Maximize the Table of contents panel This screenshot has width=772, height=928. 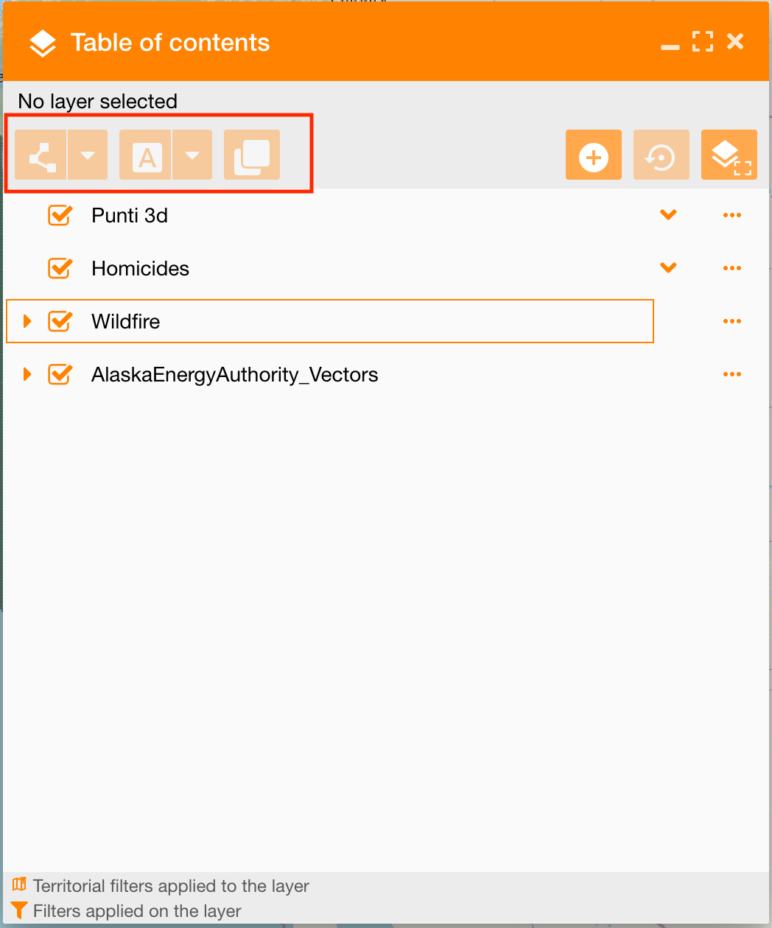703,41
